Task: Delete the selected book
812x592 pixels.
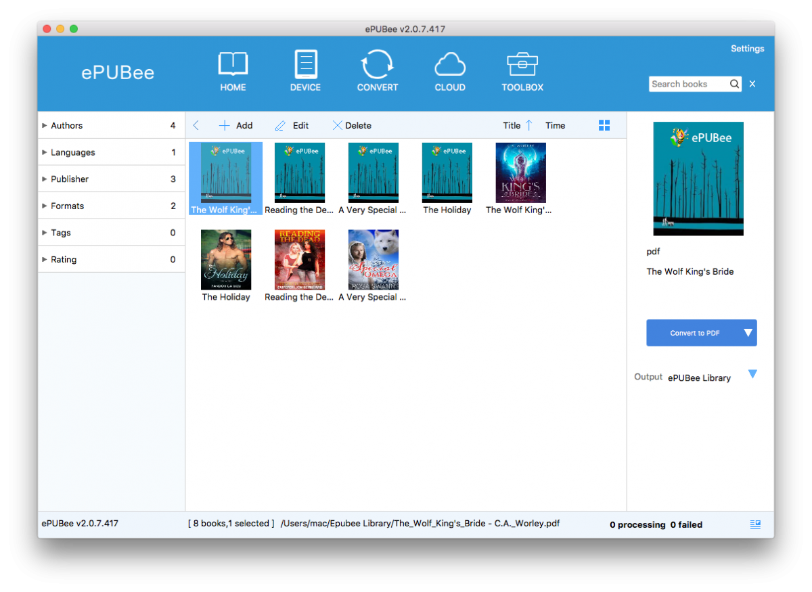Action: [x=352, y=125]
